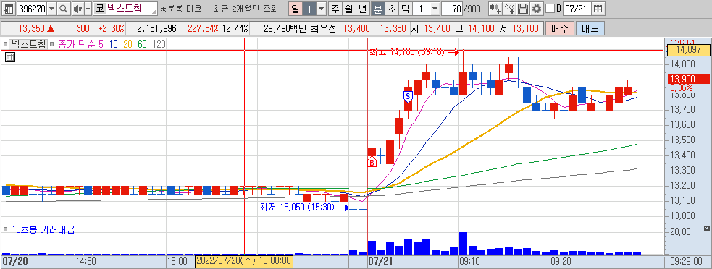Open the stock search magnifier
The width and height of the screenshot is (712, 269).
[63, 9]
